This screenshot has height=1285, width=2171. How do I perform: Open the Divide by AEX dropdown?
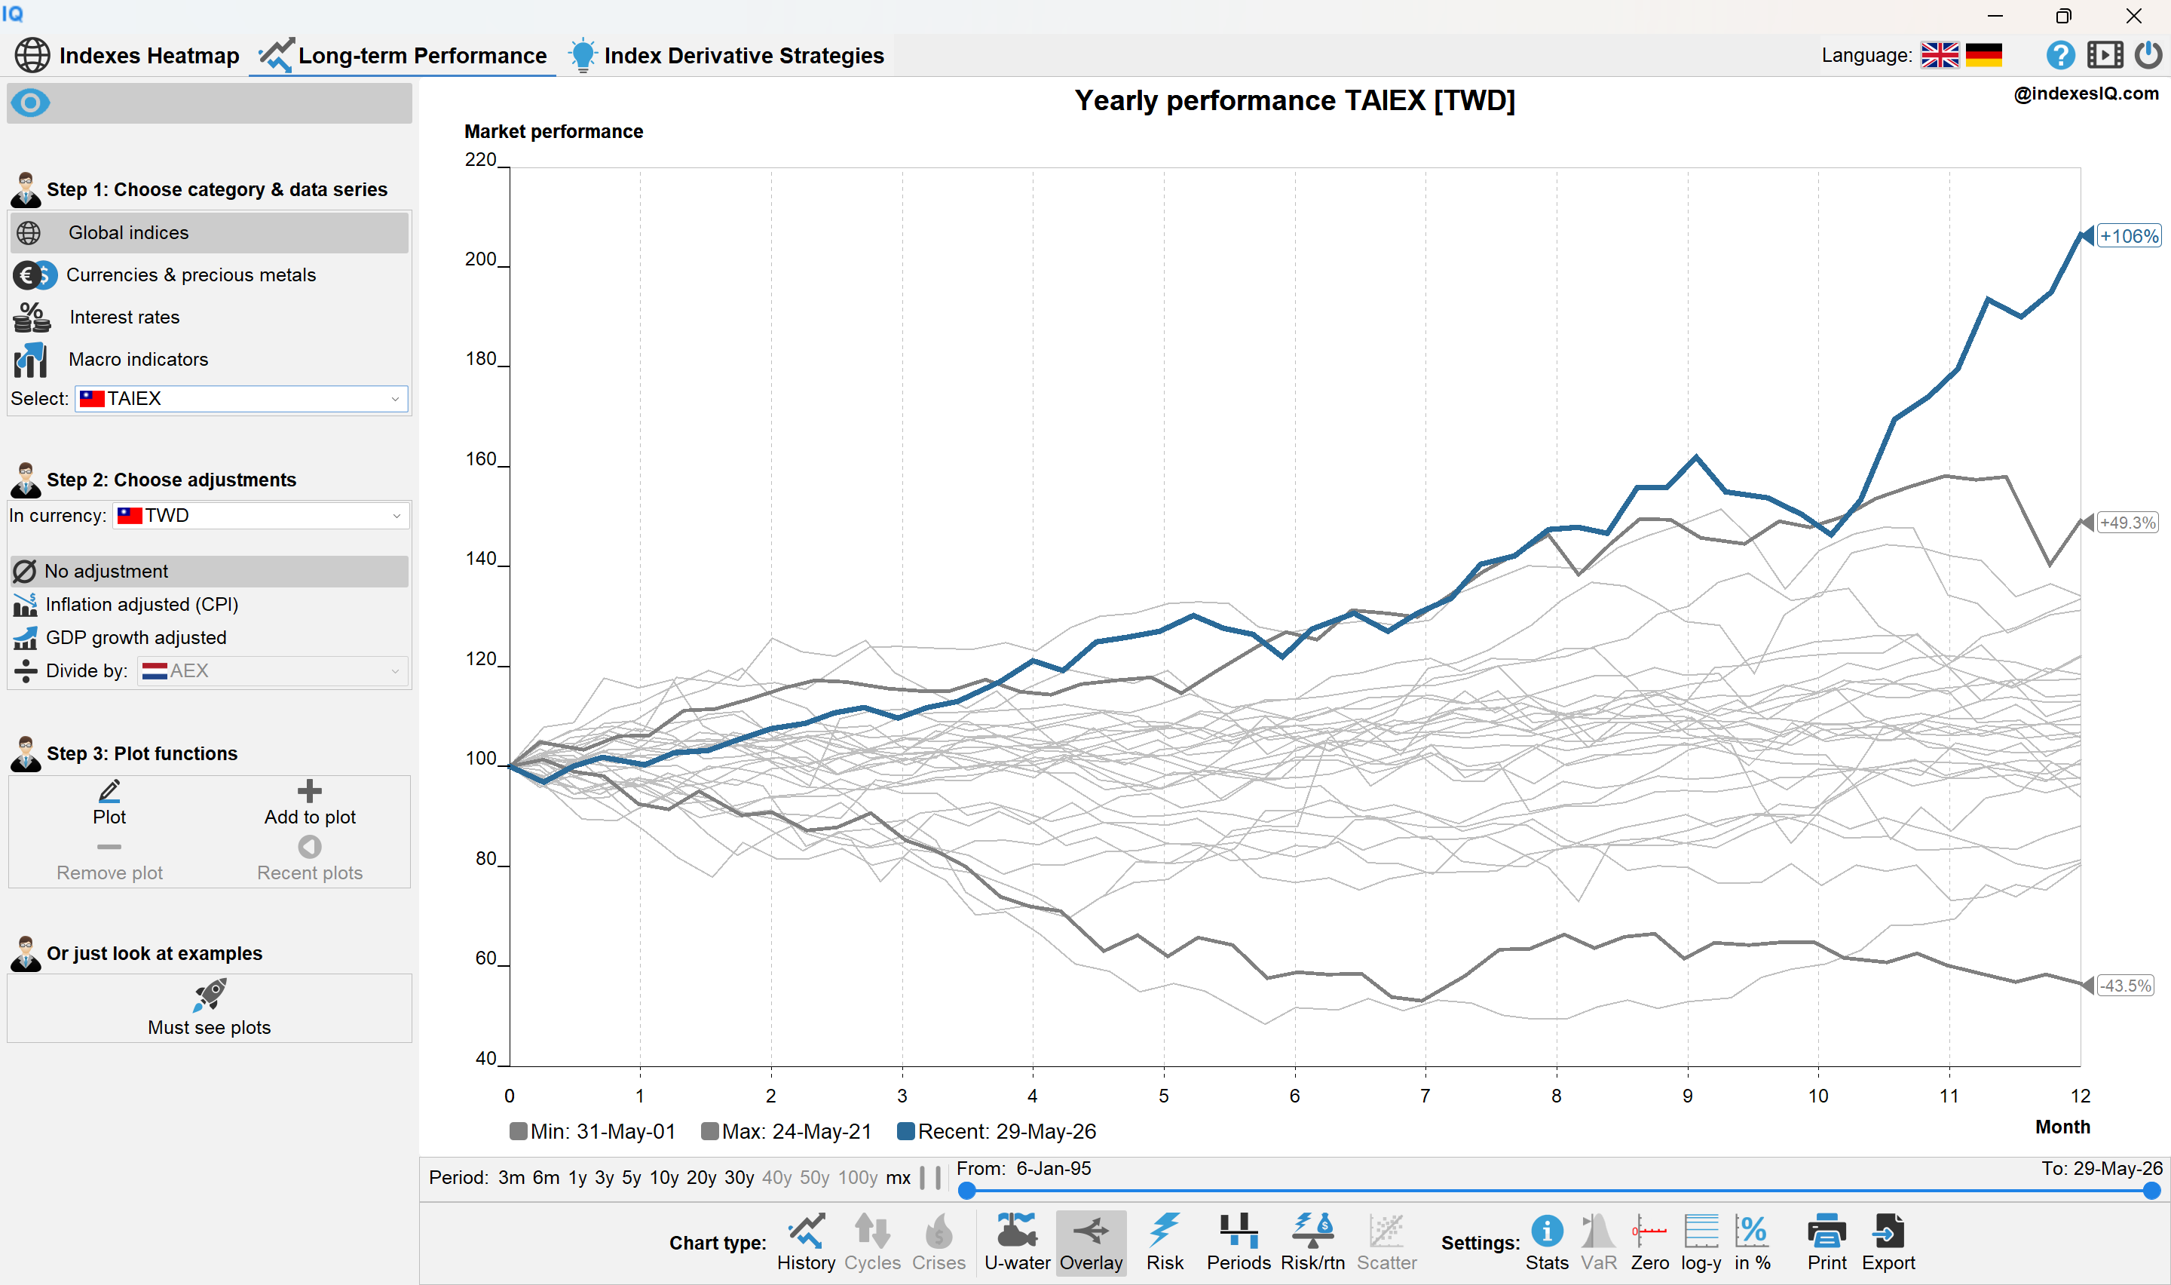coord(273,671)
